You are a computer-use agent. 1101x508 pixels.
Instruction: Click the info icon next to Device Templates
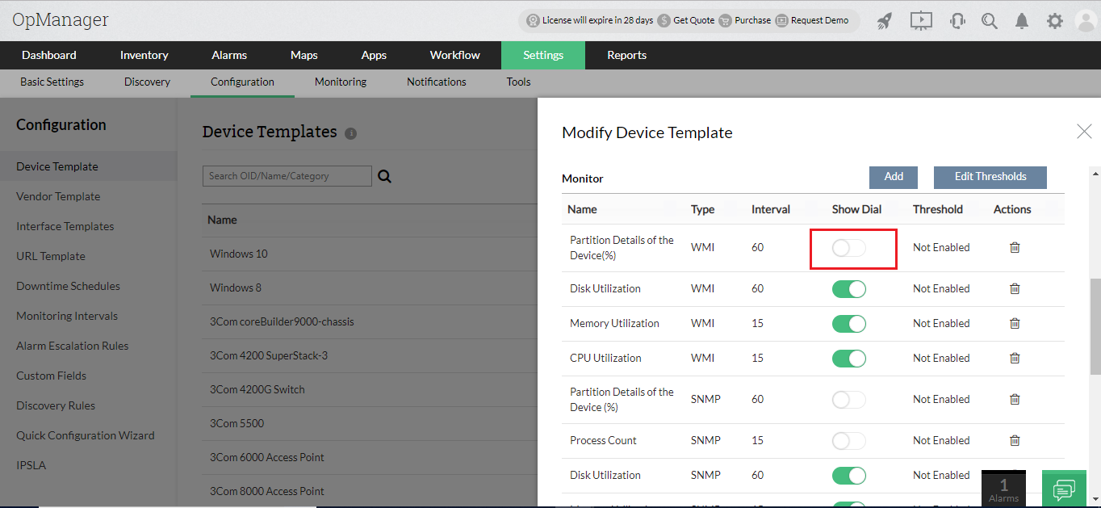pos(350,133)
